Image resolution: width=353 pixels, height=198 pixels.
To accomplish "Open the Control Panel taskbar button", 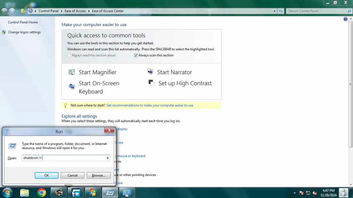I will tap(127, 193).
